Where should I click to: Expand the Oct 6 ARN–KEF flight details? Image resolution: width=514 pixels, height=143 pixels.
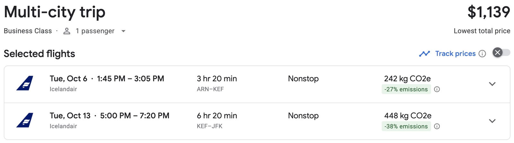pyautogui.click(x=492, y=84)
